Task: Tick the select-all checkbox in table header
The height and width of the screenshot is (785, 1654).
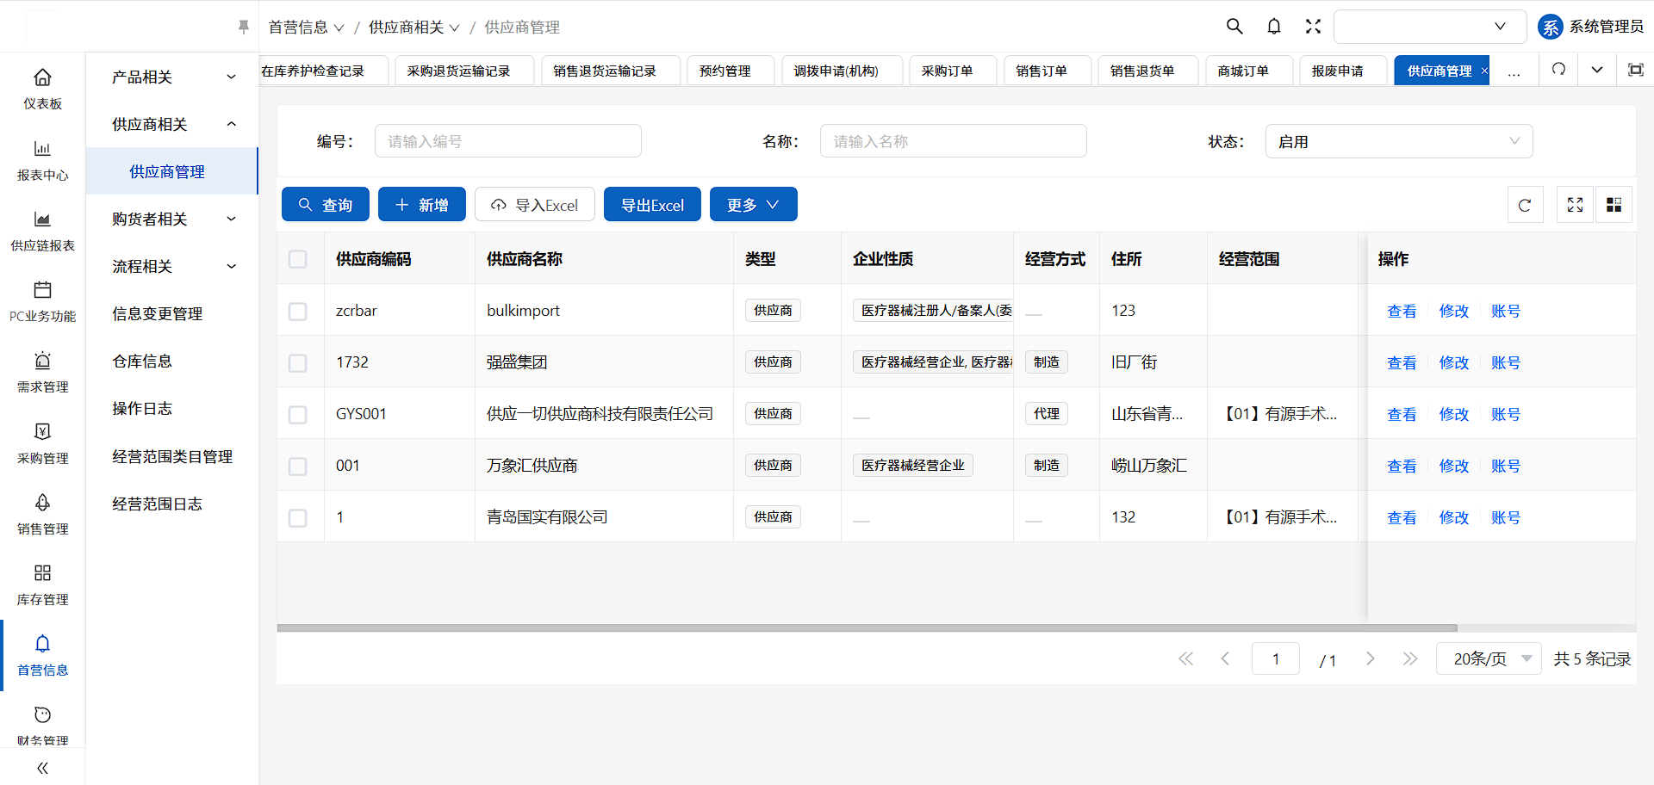Action: pos(298,259)
